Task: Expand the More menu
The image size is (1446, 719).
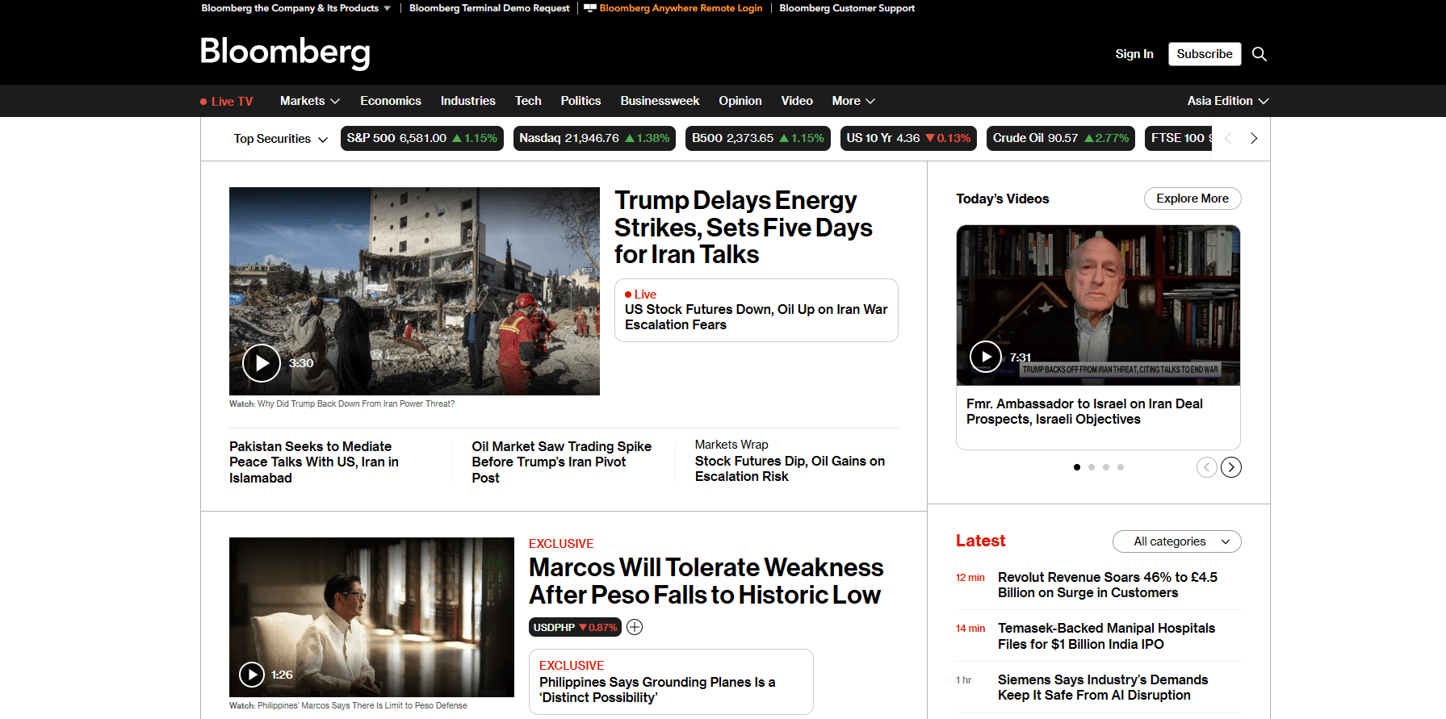Action: click(x=853, y=101)
